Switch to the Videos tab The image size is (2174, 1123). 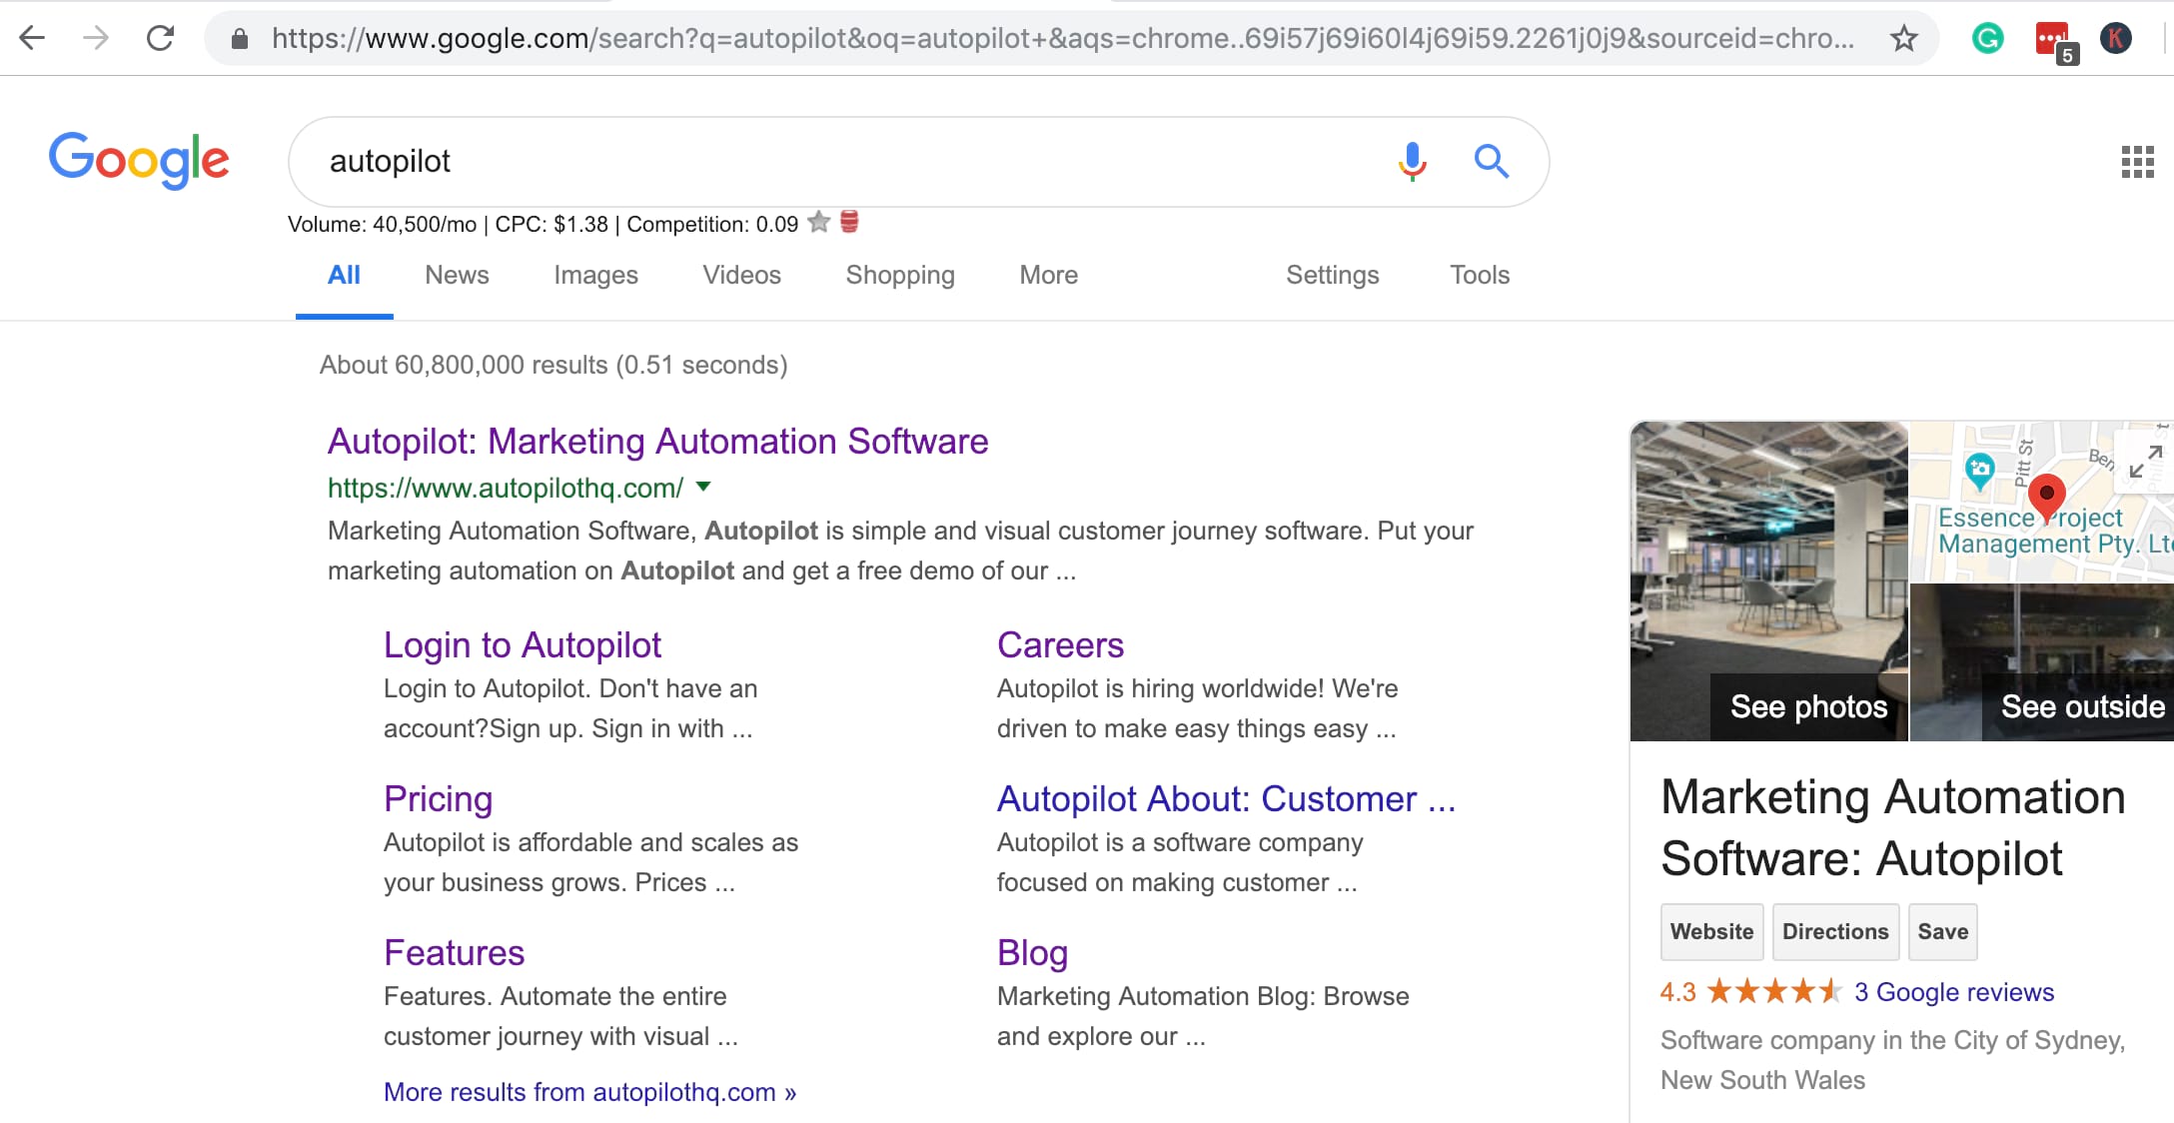(x=741, y=275)
